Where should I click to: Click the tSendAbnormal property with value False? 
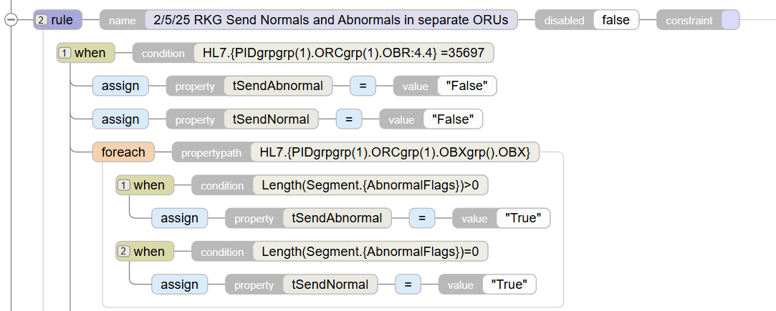pos(278,86)
